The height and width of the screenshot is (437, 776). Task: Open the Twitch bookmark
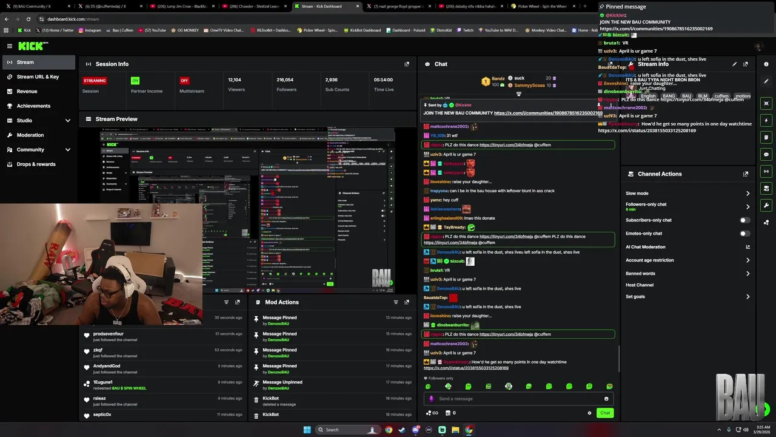point(464,30)
